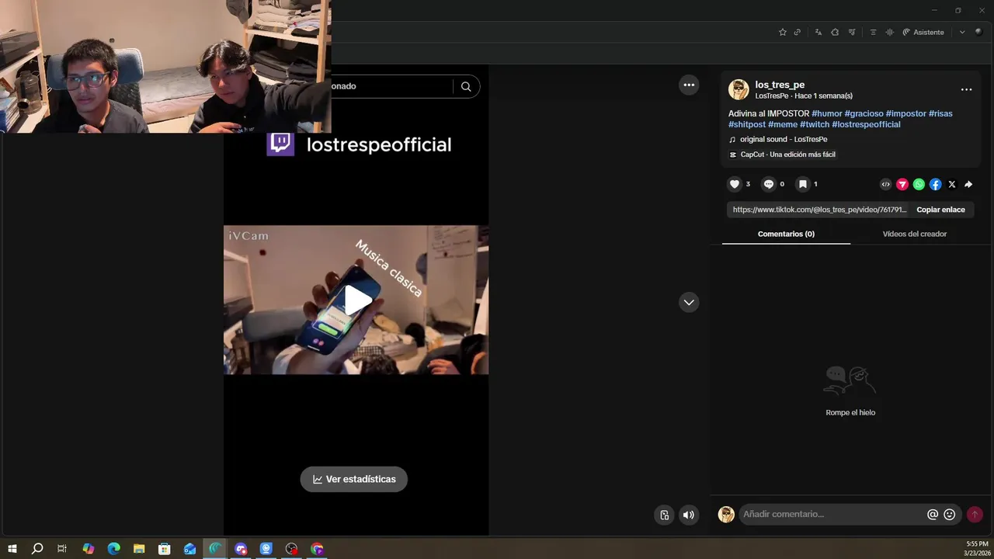Like the video with the heart icon
The image size is (994, 559).
click(x=735, y=184)
